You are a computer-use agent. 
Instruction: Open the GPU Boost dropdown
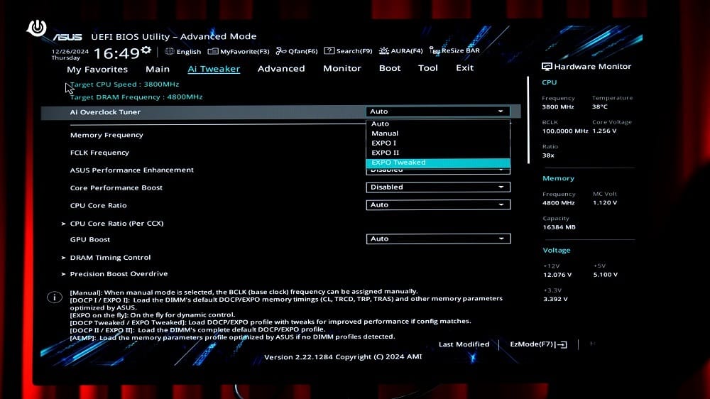(x=438, y=239)
